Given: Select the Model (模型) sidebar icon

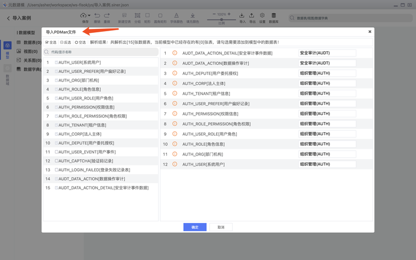Looking at the screenshot, I should (x=8, y=46).
